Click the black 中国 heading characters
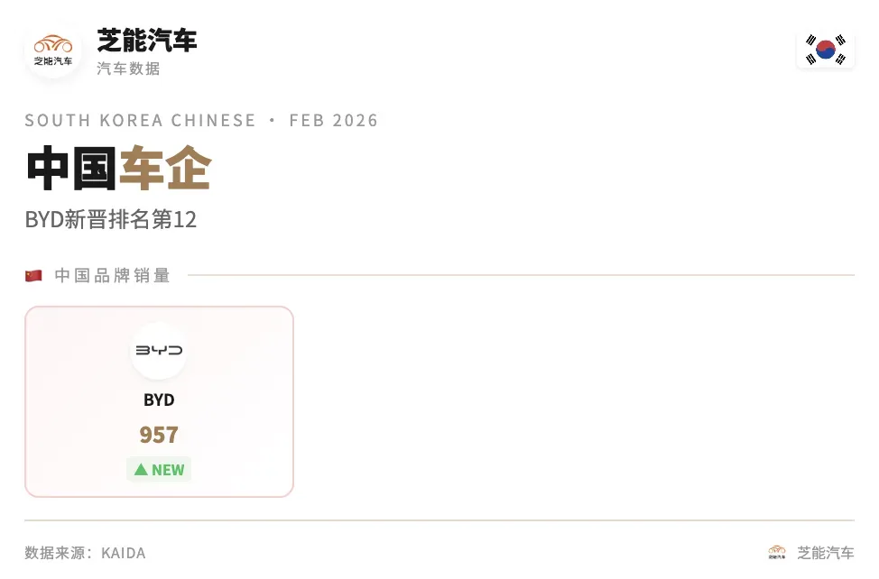Image resolution: width=879 pixels, height=579 pixels. [x=72, y=169]
